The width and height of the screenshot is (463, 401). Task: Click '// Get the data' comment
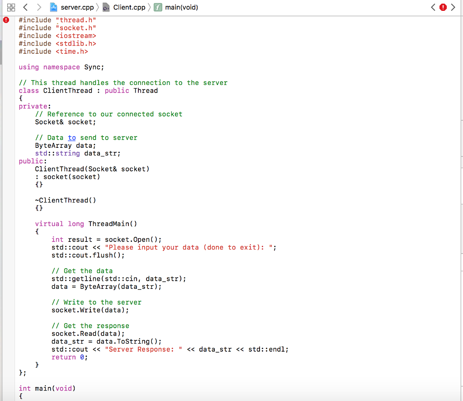(82, 271)
